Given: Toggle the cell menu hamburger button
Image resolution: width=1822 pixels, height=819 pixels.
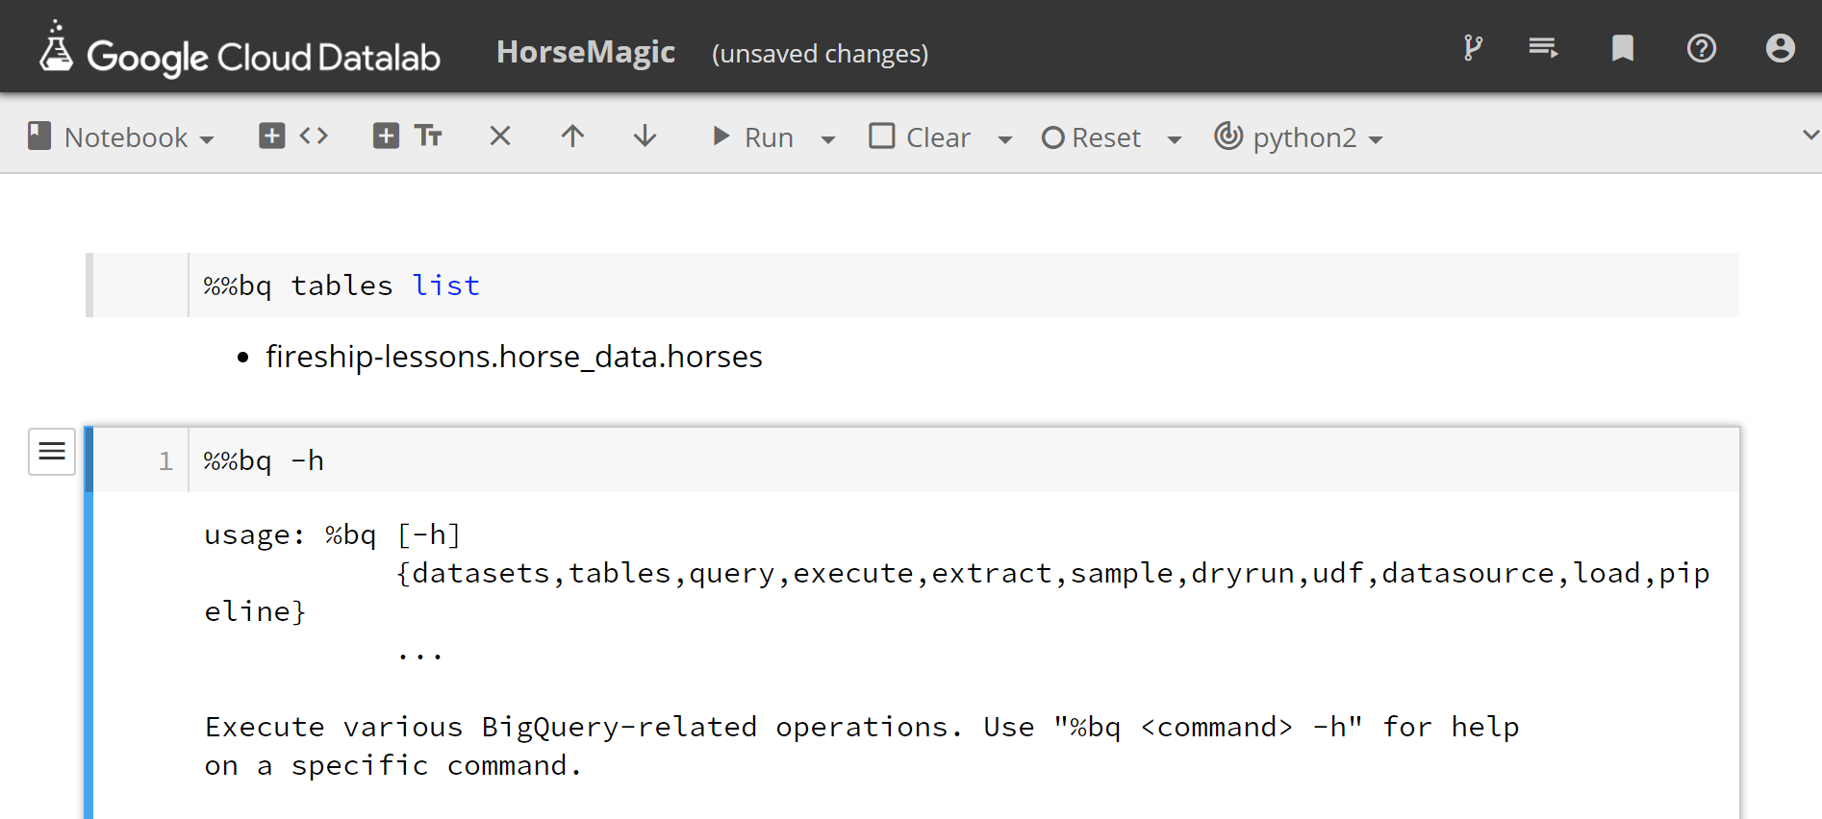Looking at the screenshot, I should 52,452.
